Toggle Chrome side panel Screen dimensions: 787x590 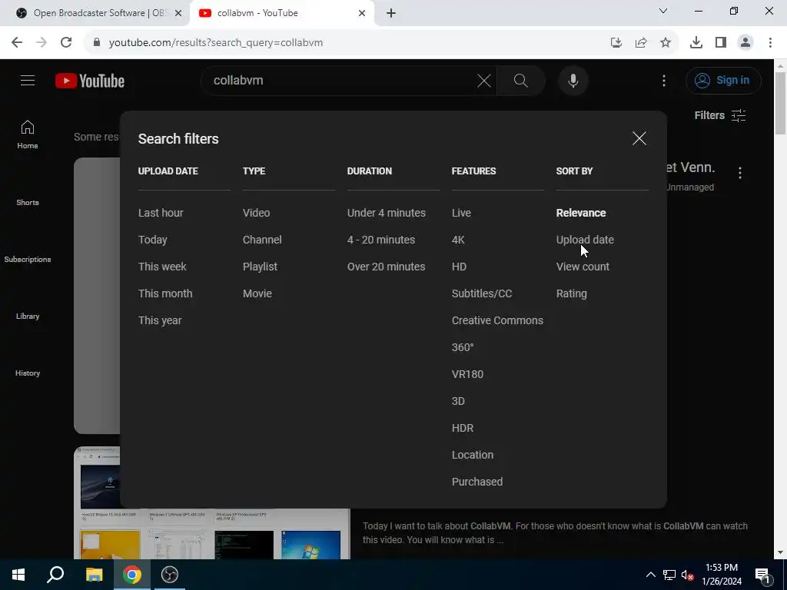tap(721, 43)
